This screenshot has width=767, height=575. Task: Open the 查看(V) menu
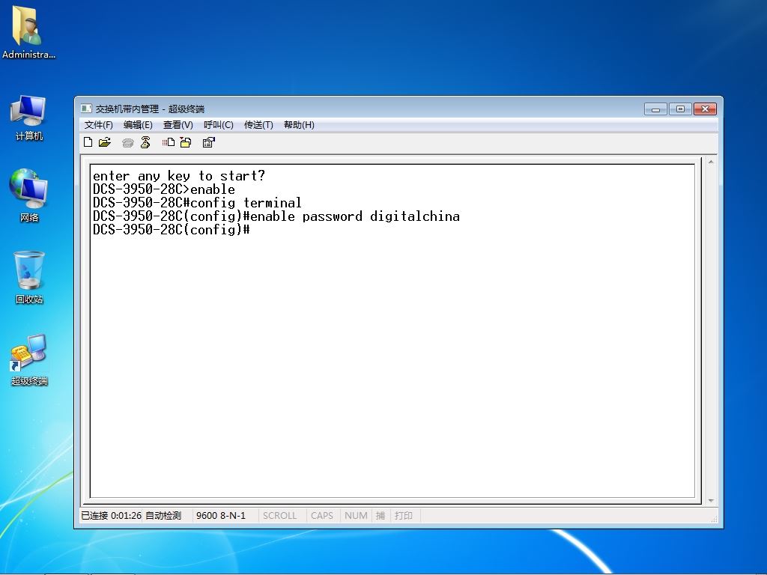pyautogui.click(x=178, y=125)
